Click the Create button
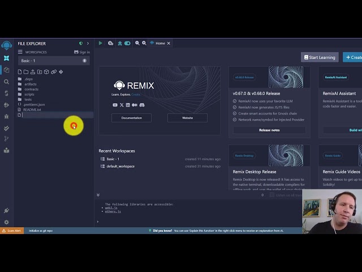 [352, 57]
